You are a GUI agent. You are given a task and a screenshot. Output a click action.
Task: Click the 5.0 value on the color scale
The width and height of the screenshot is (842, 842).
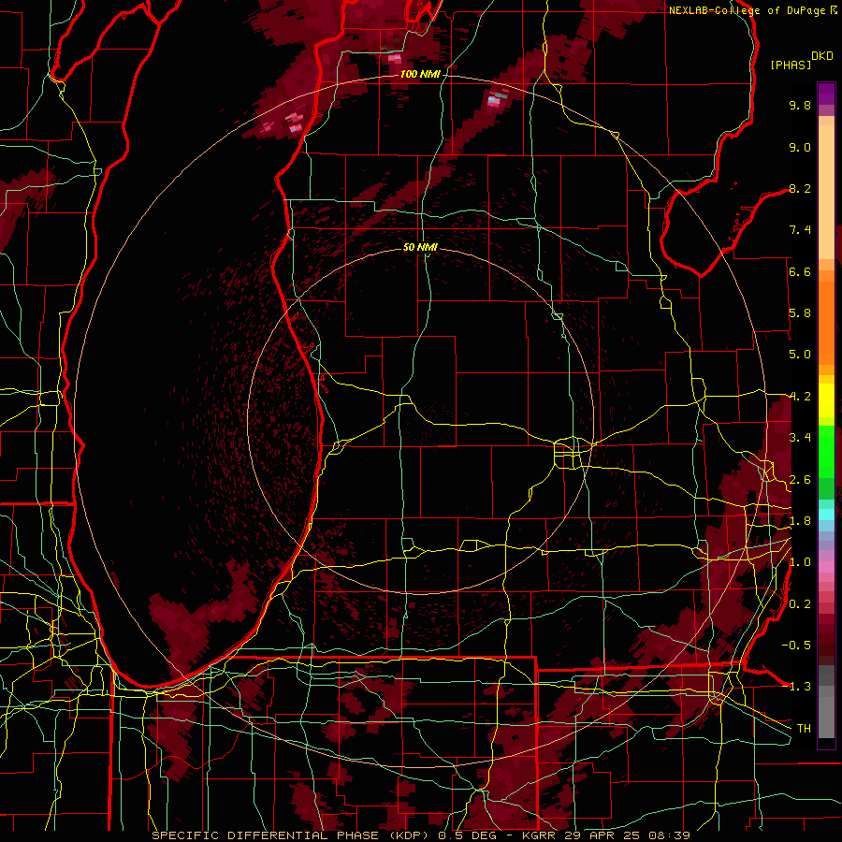pyautogui.click(x=800, y=355)
